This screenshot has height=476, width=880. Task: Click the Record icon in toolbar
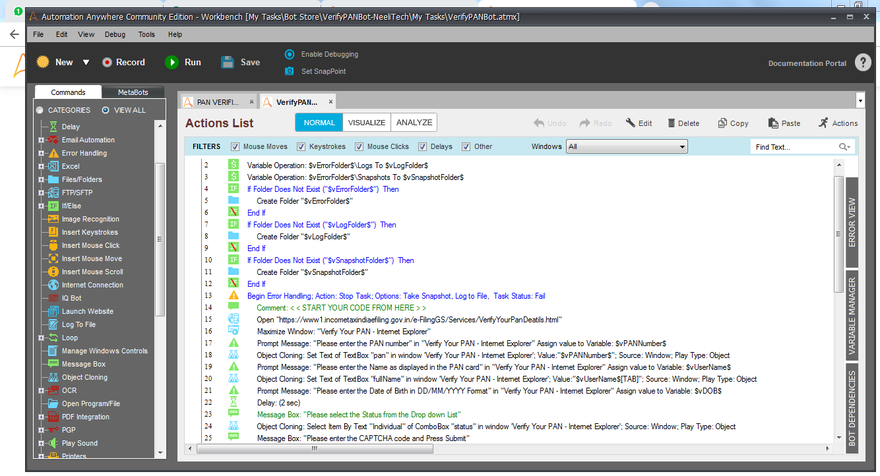[x=107, y=62]
